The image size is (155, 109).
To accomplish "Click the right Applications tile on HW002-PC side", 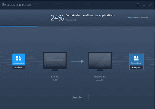I will click(136, 59).
